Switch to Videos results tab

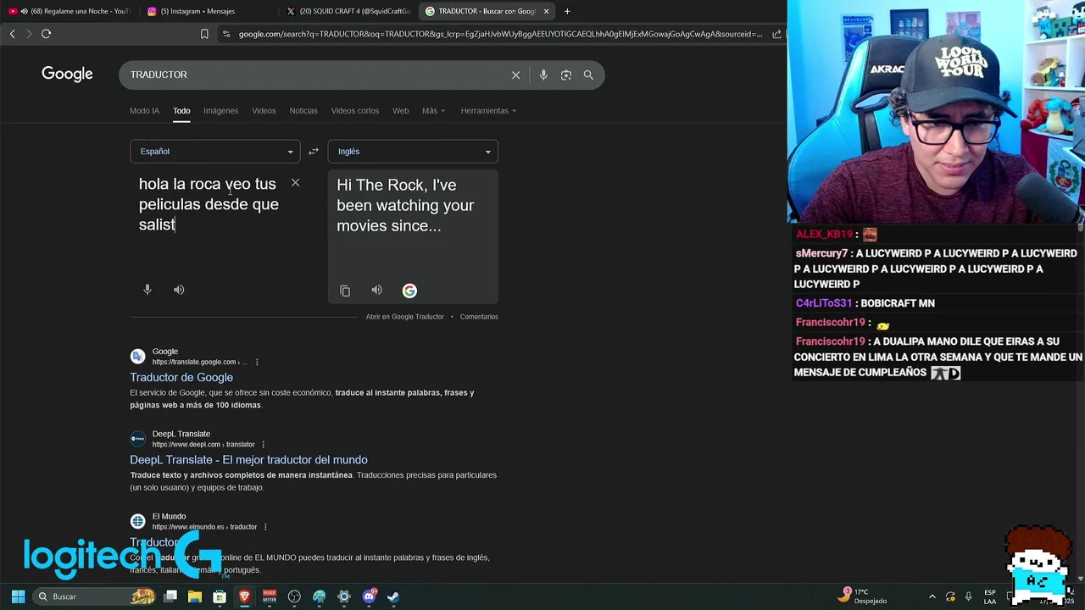[x=264, y=111]
